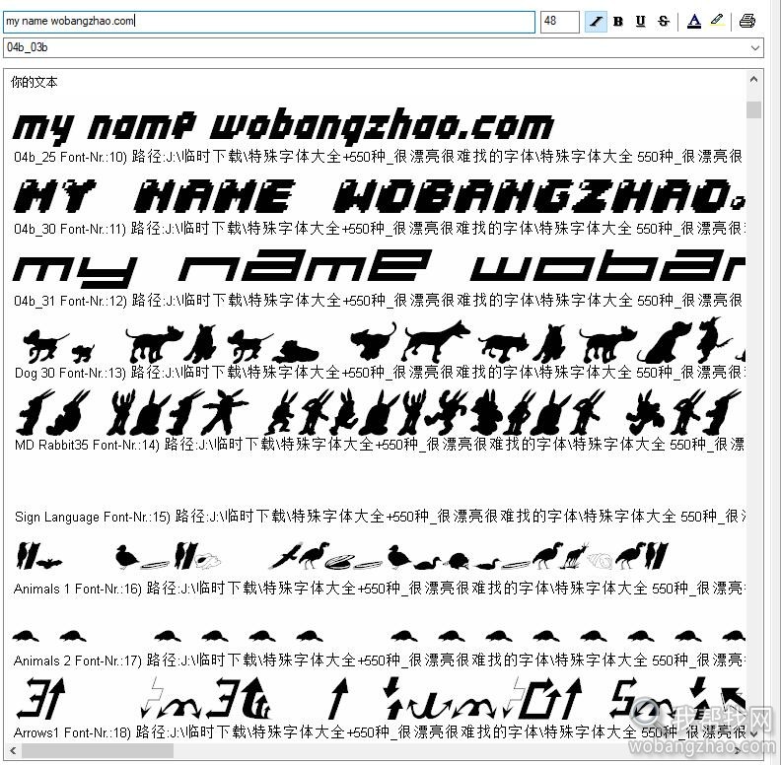Click the vertical scrollbar up arrow
This screenshot has height=765, width=781.
click(753, 80)
